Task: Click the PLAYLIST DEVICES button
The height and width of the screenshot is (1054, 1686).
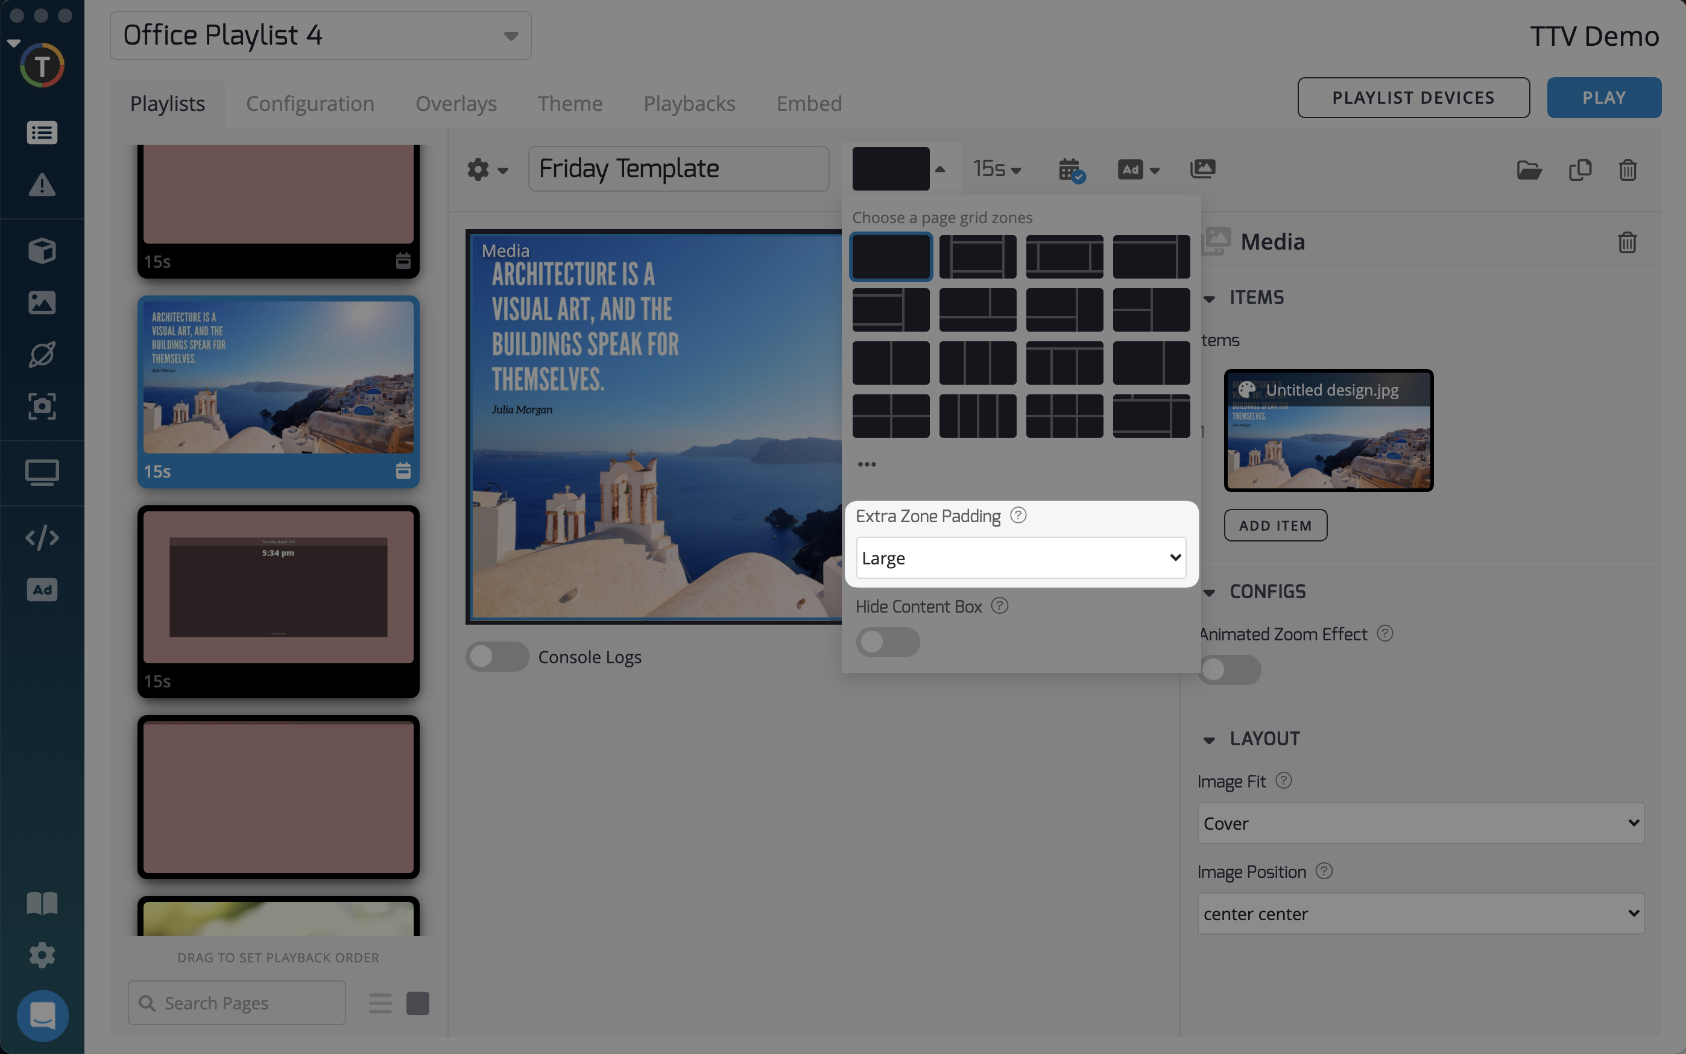Action: [1413, 98]
